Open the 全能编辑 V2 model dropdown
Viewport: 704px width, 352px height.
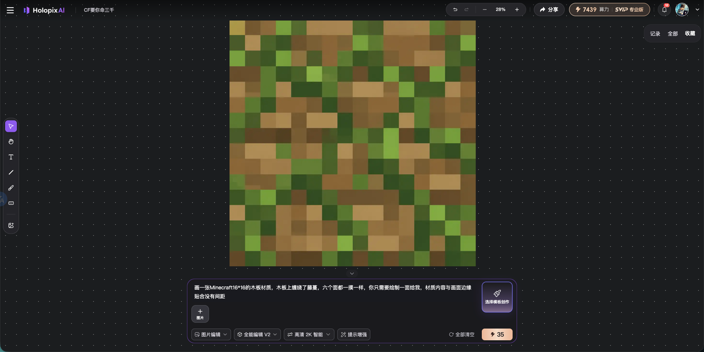click(x=257, y=334)
